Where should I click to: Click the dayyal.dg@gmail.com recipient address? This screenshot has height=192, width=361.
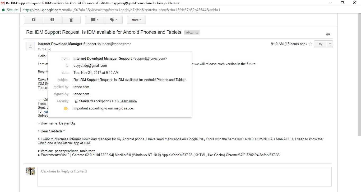(x=90, y=65)
